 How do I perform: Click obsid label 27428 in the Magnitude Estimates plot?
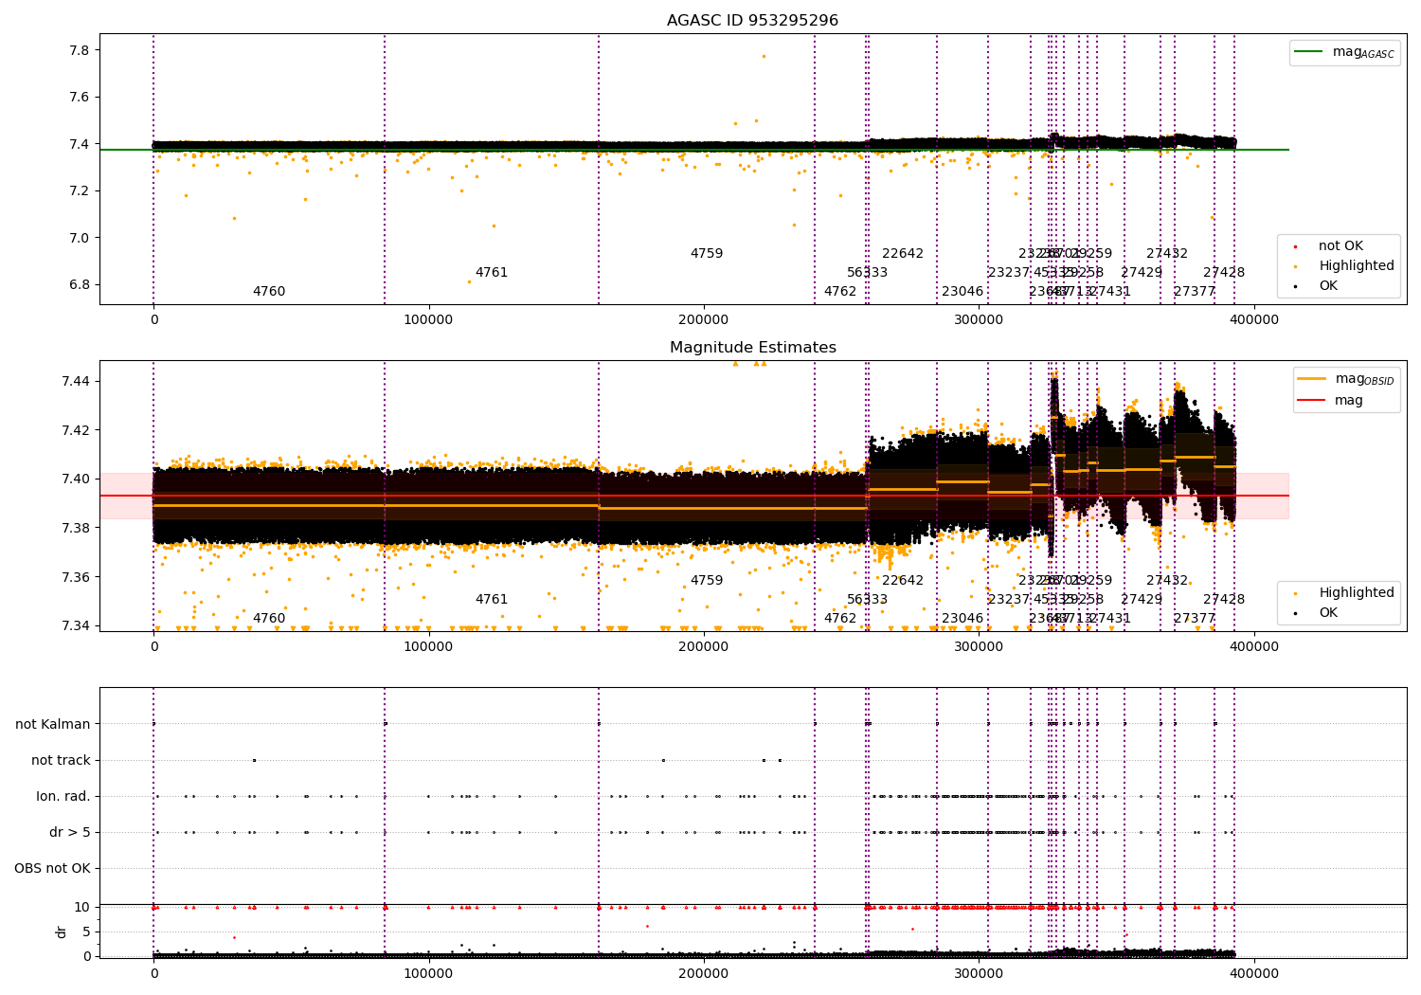pyautogui.click(x=1224, y=600)
